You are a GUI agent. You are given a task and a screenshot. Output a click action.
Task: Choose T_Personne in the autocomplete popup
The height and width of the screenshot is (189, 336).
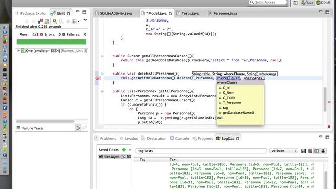coord(240,103)
